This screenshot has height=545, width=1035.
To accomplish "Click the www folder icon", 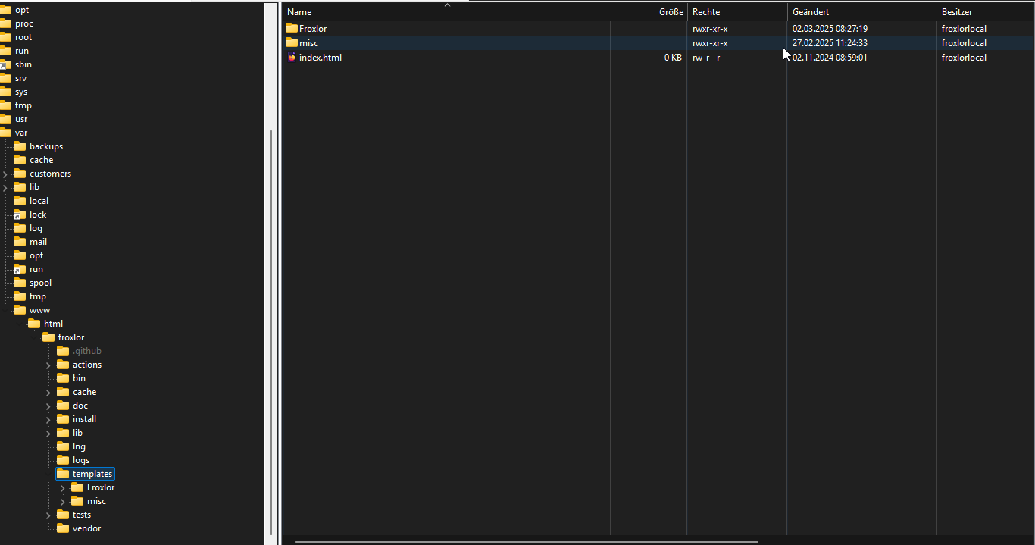I will pyautogui.click(x=20, y=310).
